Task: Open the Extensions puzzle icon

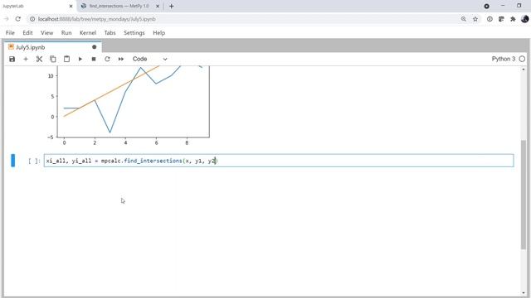Action: (x=513, y=19)
